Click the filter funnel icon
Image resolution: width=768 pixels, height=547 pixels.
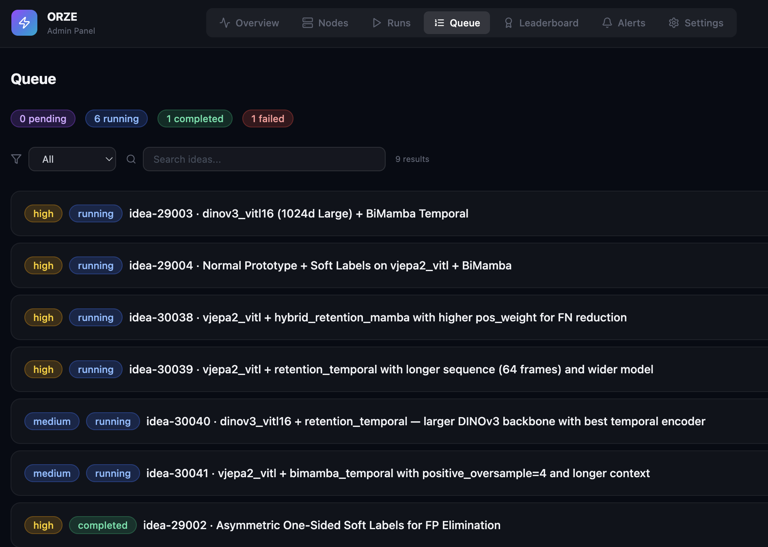pyautogui.click(x=16, y=159)
